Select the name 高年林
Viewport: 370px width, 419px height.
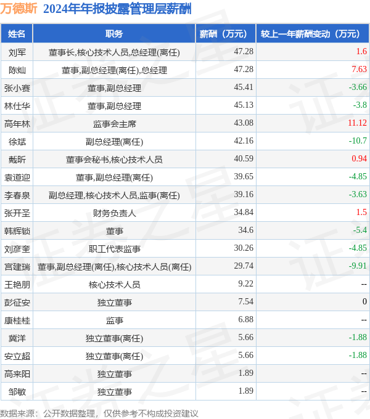[x=17, y=124]
